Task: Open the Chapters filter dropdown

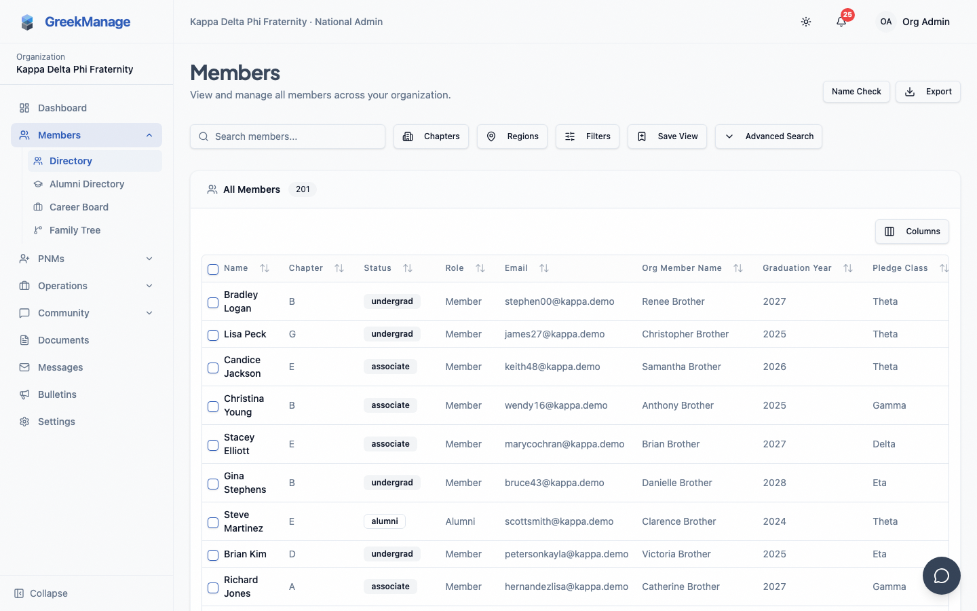Action: [x=431, y=136]
